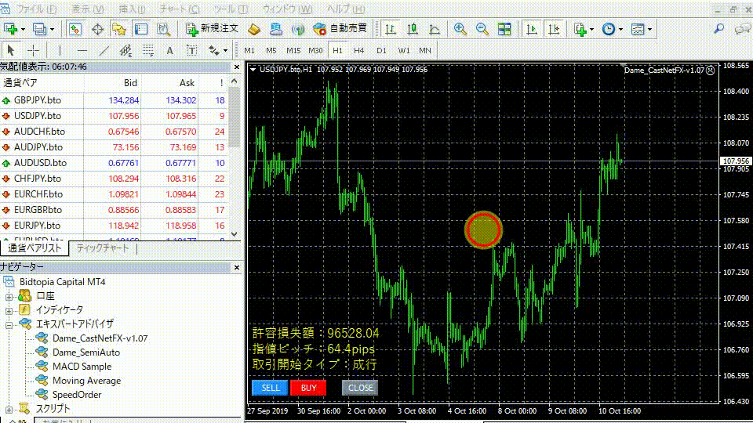Switch timeframe to M15

click(293, 50)
